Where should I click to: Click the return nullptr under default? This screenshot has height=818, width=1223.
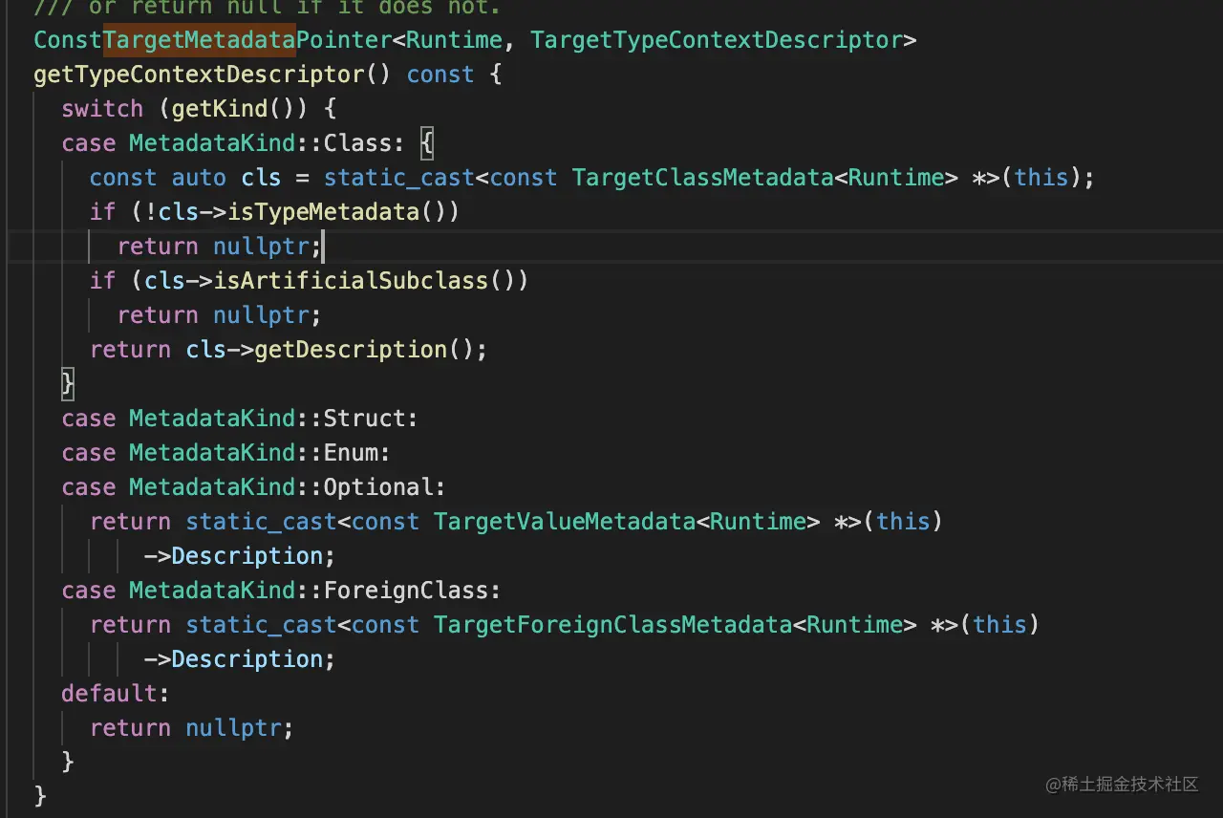pyautogui.click(x=191, y=728)
